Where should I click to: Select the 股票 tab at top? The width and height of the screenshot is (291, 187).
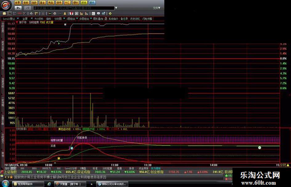18,2
